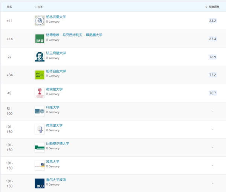Click the rank value 51-100
Viewport: 226px width, 192px height.
click(9, 111)
